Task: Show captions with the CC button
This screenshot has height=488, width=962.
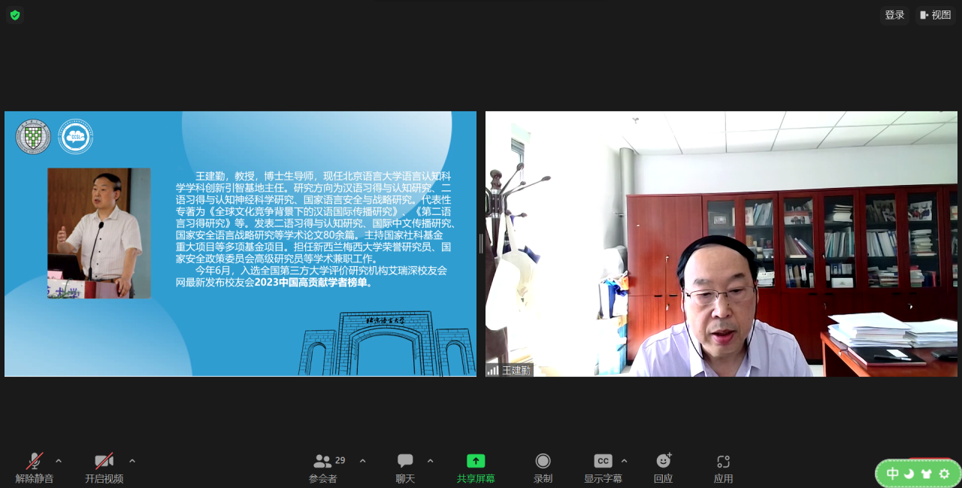Action: [603, 467]
